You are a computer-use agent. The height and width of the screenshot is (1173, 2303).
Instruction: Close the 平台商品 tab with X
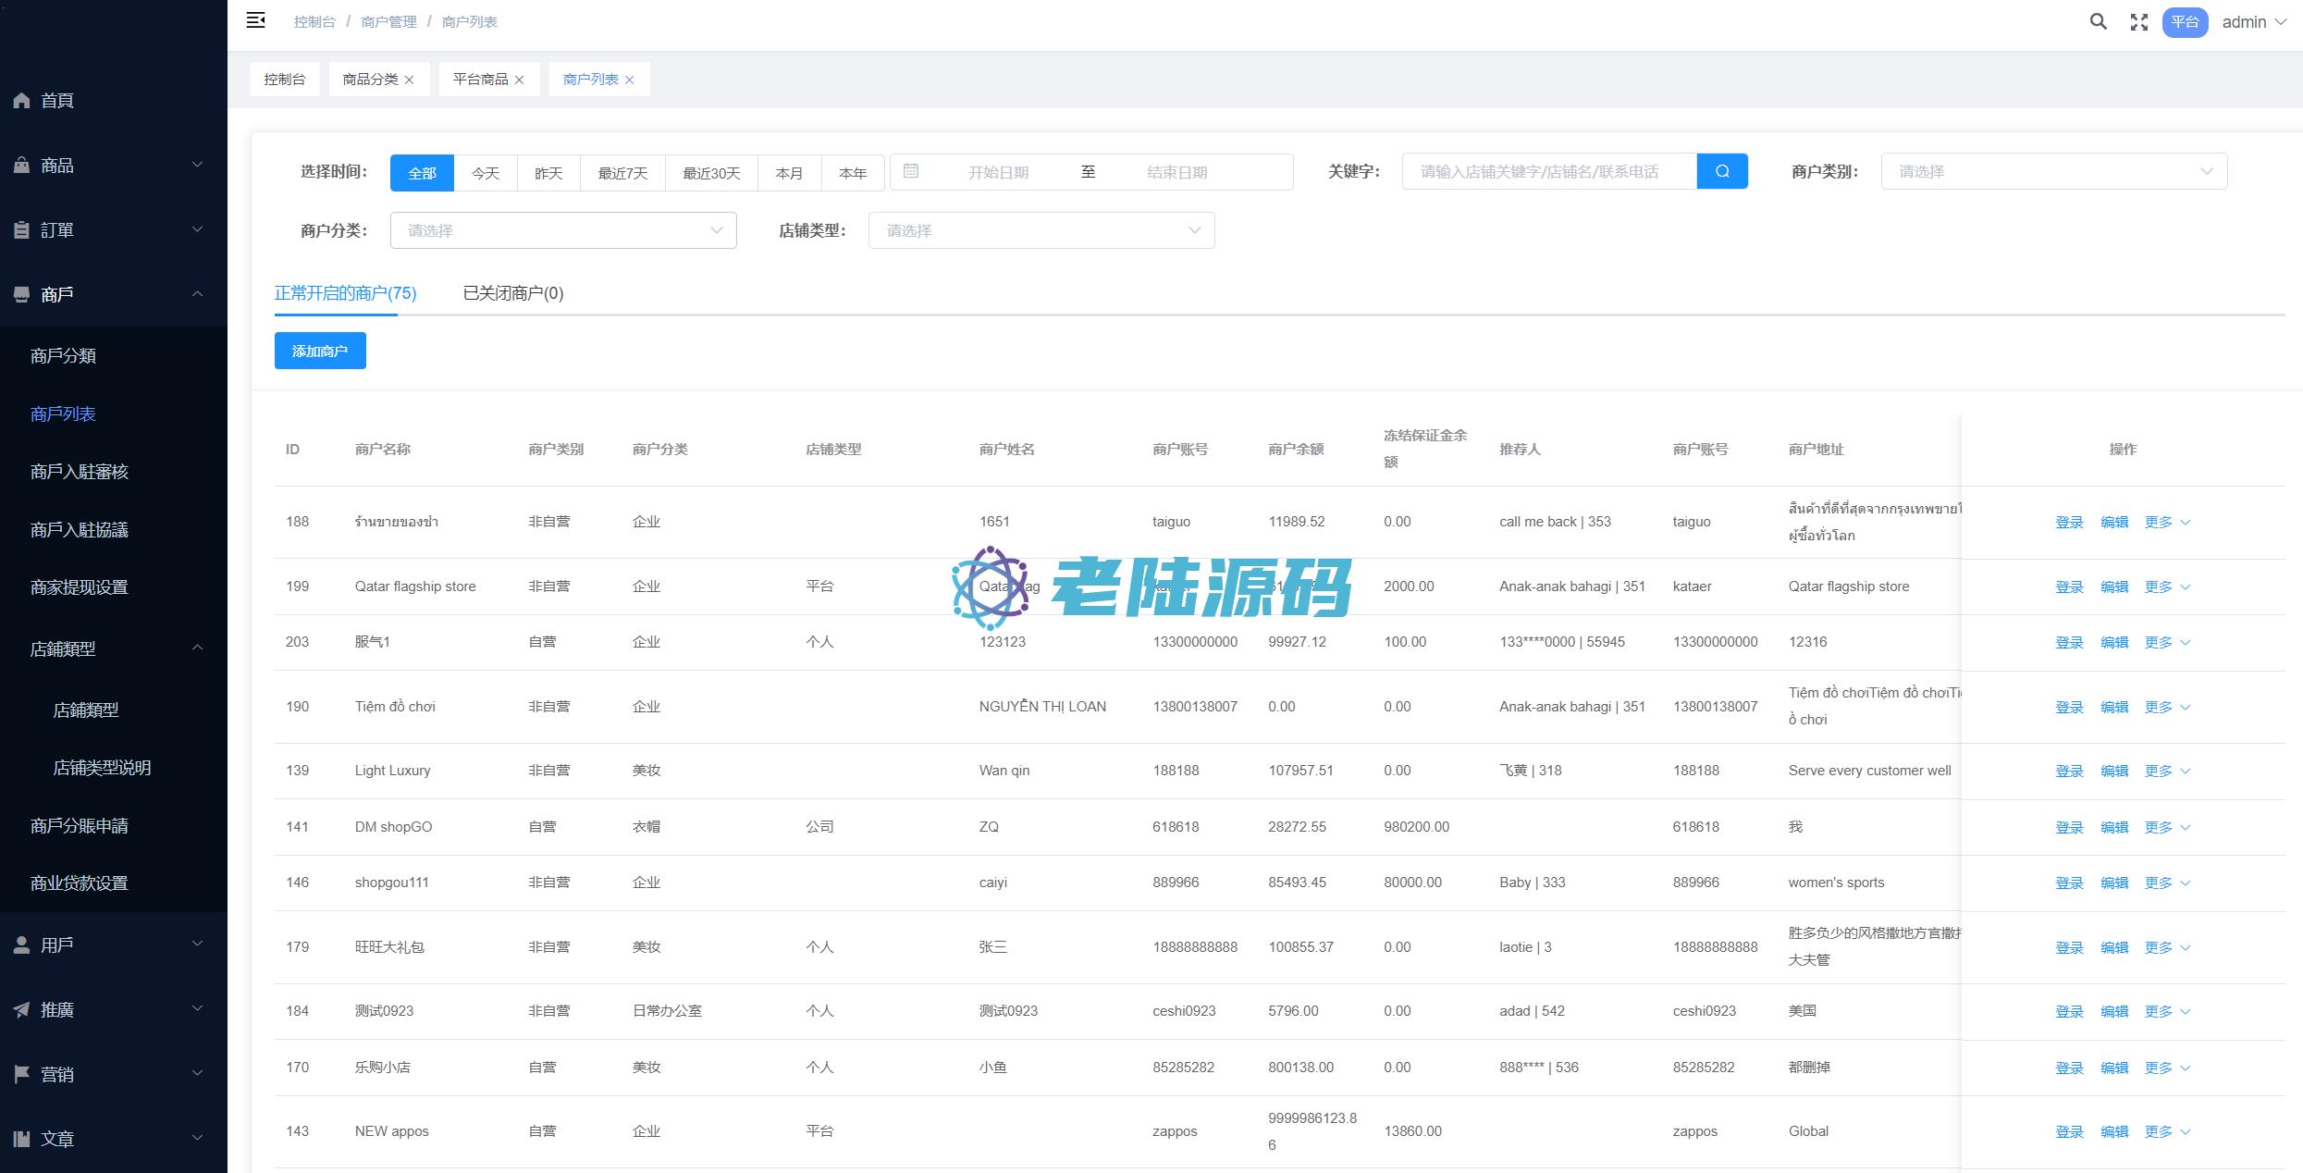point(520,80)
